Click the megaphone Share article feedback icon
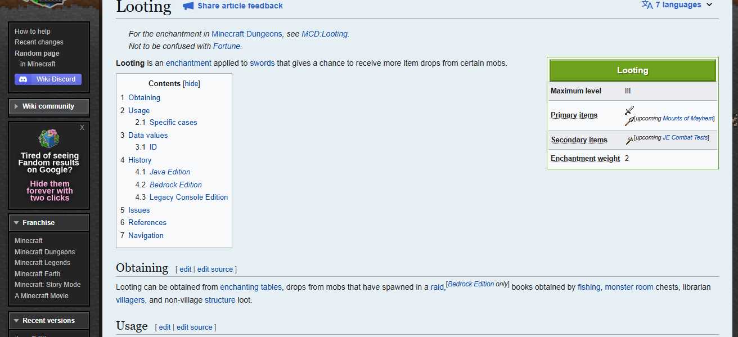The width and height of the screenshot is (738, 337). pyautogui.click(x=188, y=6)
